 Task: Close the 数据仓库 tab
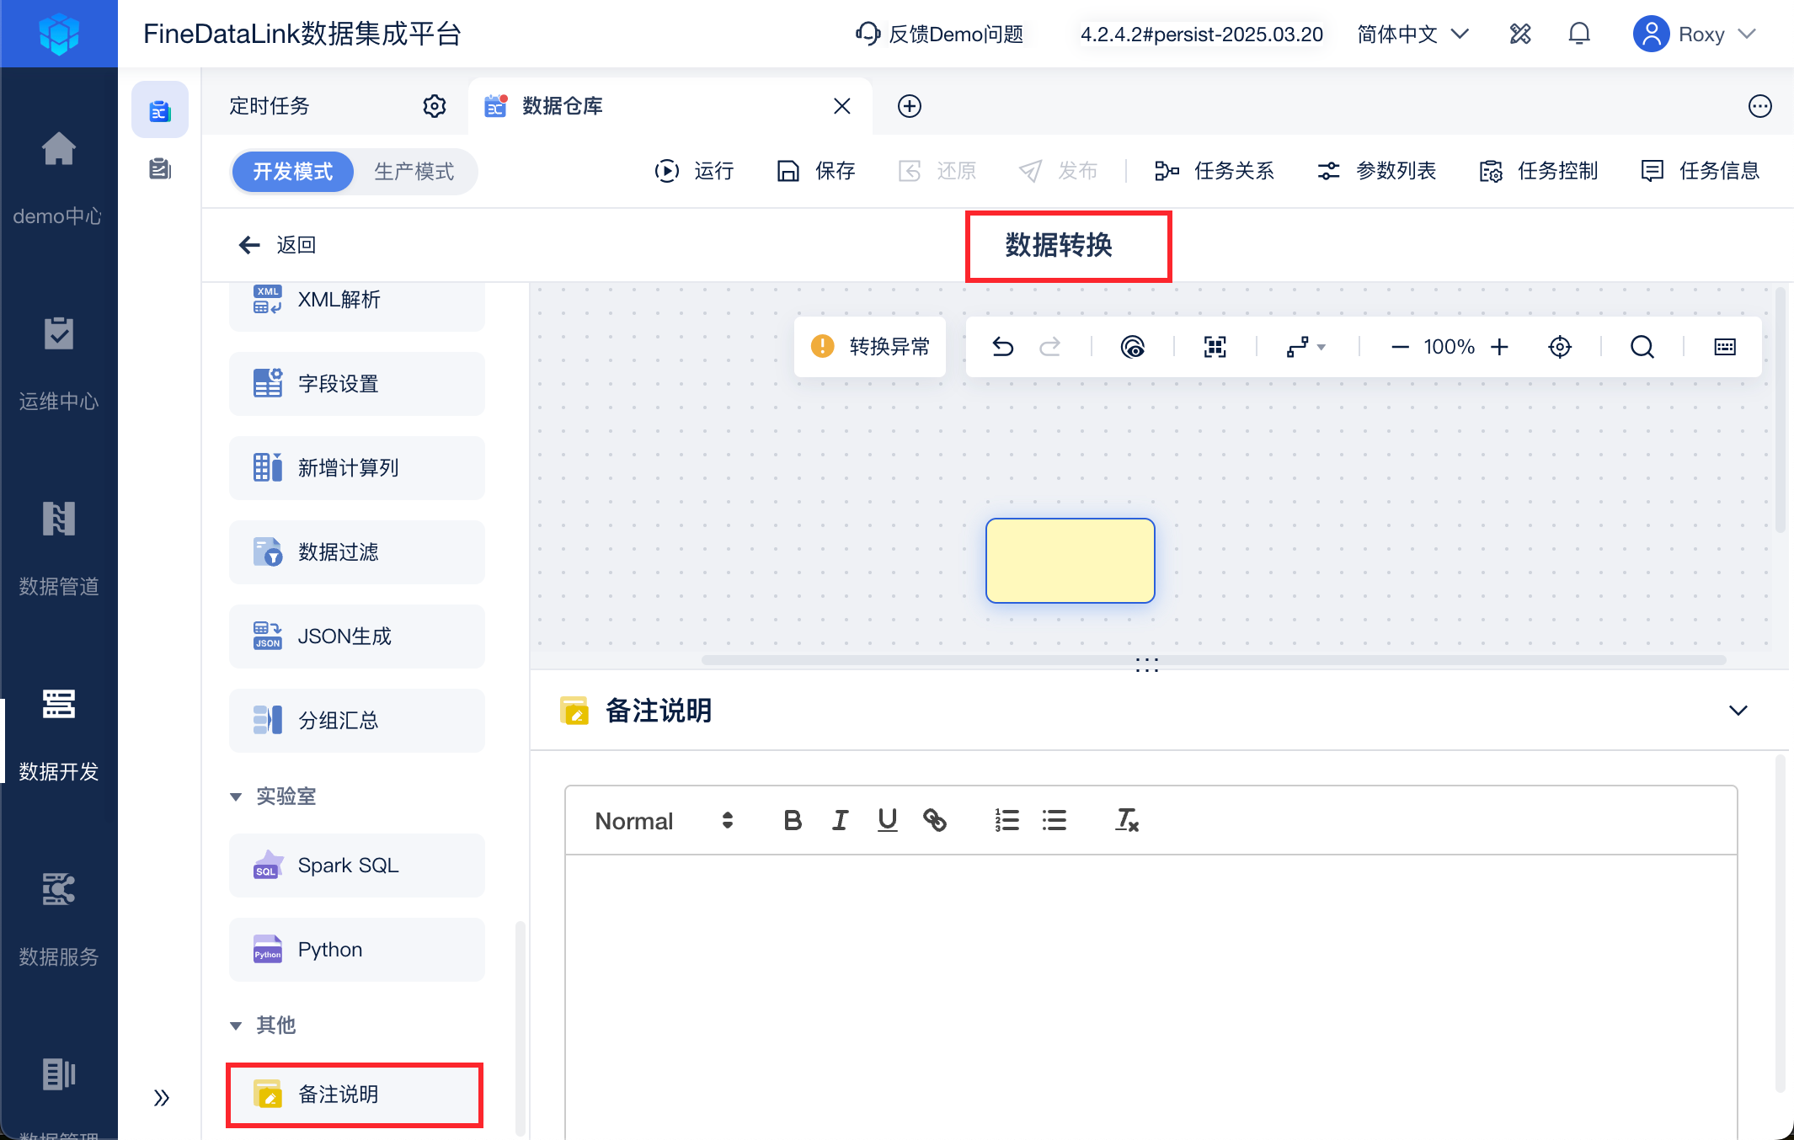point(841,106)
